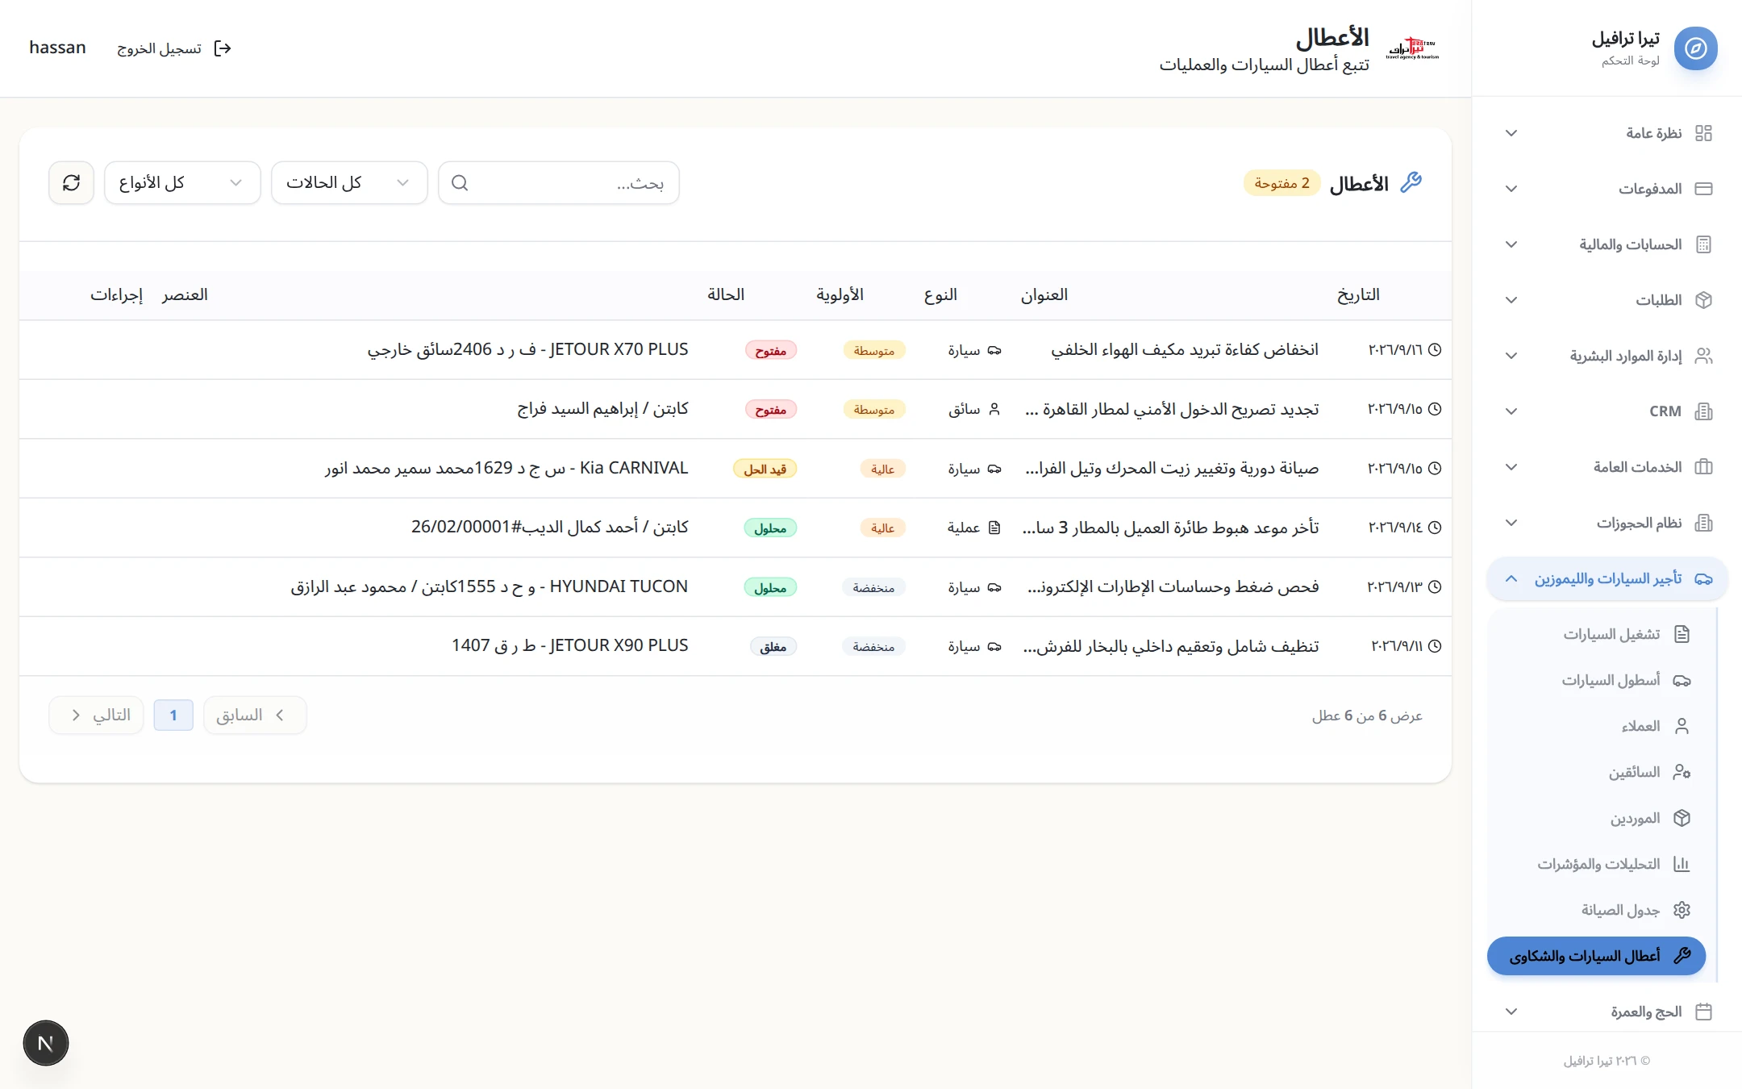Open the كل الأنواع type dropdown
Screen dimensions: 1742x1089
click(x=182, y=183)
